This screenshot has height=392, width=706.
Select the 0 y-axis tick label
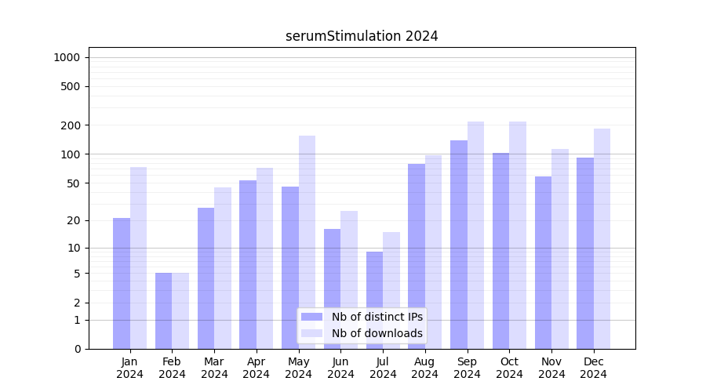(77, 349)
